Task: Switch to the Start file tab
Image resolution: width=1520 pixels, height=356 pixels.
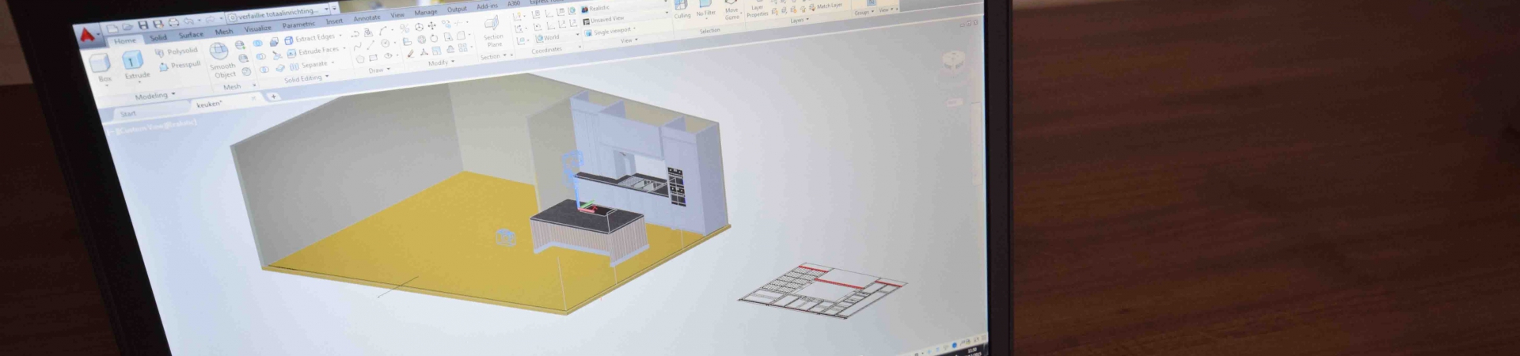Action: [x=127, y=114]
